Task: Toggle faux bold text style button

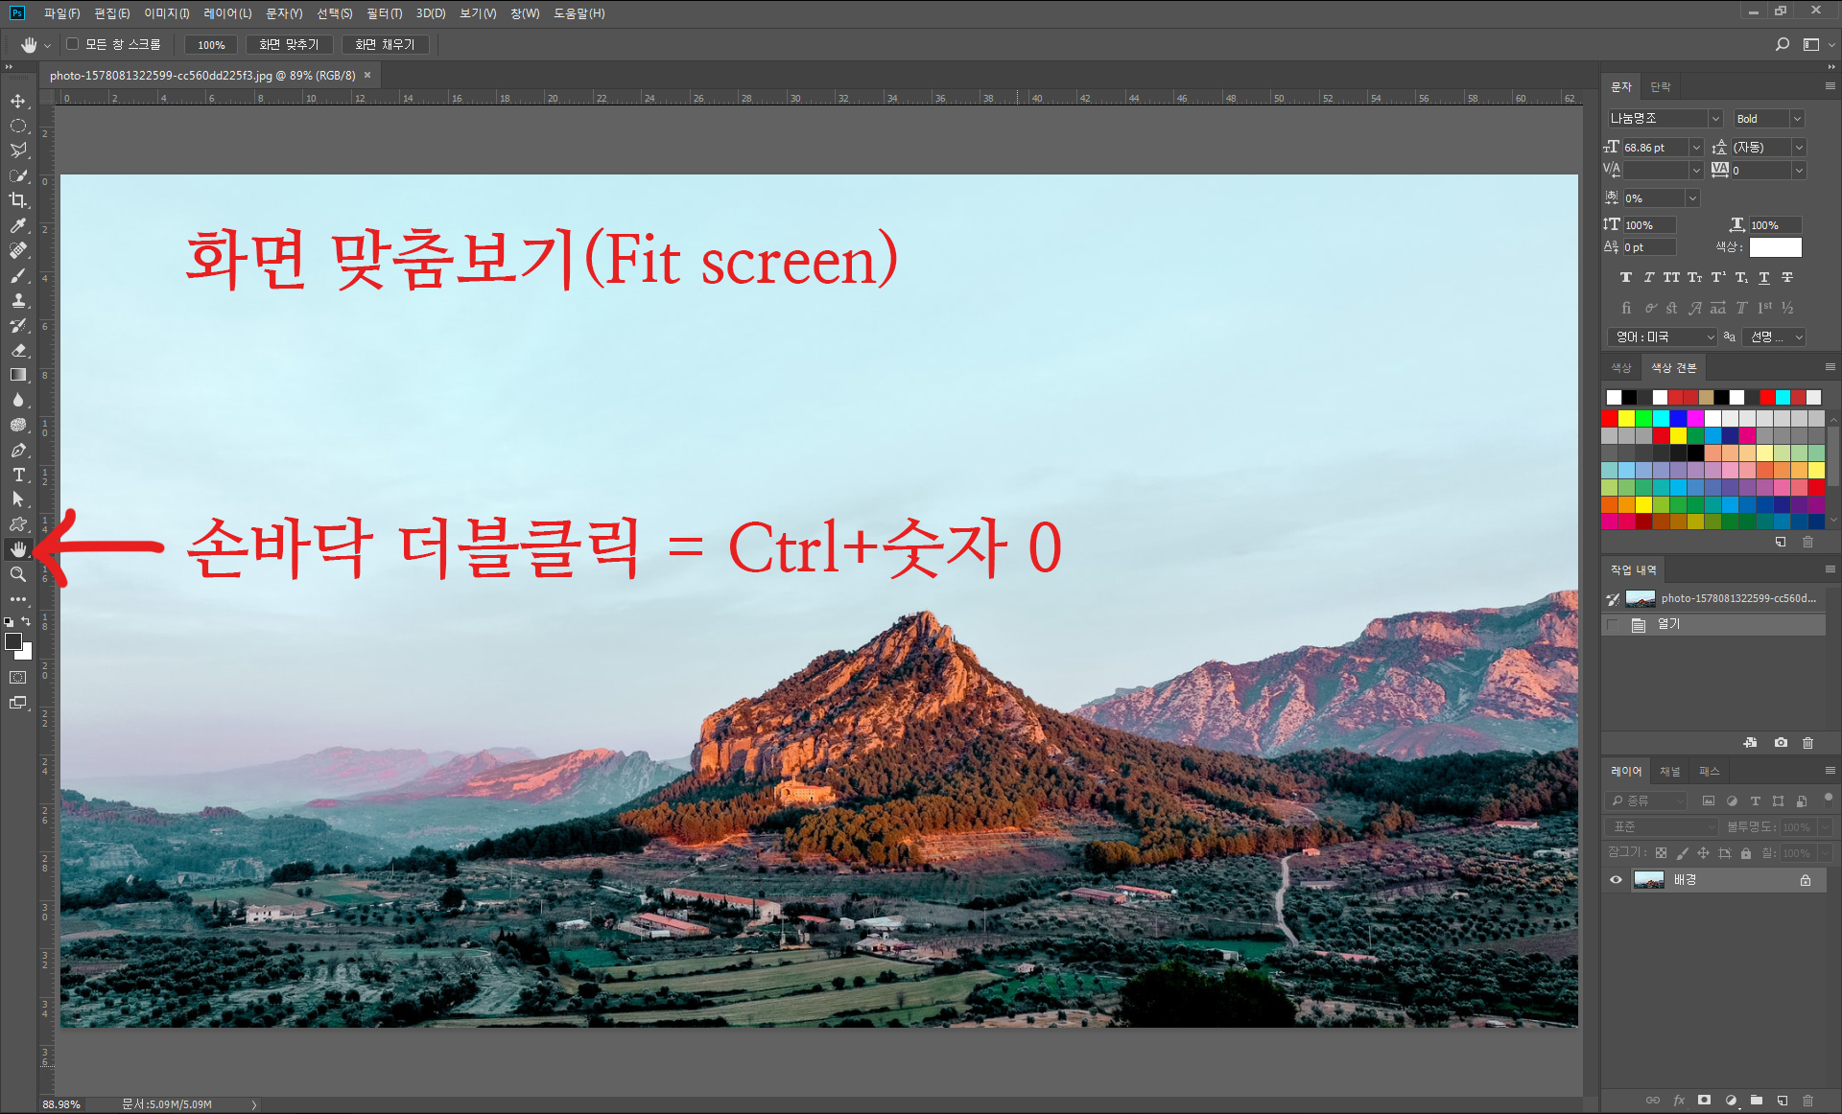Action: pyautogui.click(x=1625, y=277)
